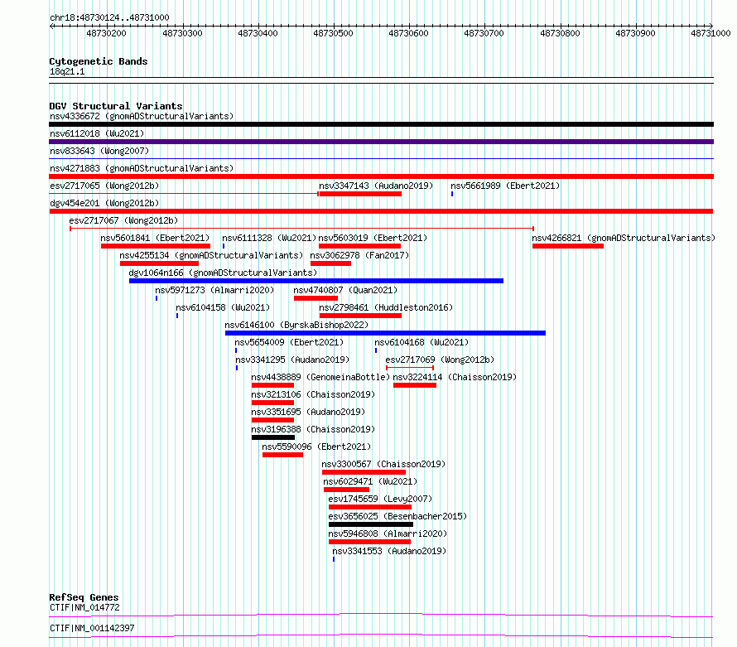Image resolution: width=737 pixels, height=647 pixels.
Task: Click esv2717069 (Wong2012b) label
Action: pyautogui.click(x=440, y=360)
